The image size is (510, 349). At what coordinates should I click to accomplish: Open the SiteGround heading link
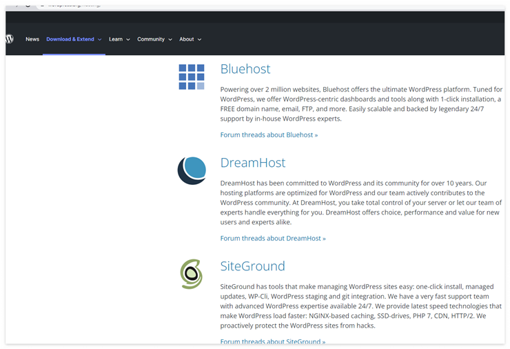coord(252,266)
